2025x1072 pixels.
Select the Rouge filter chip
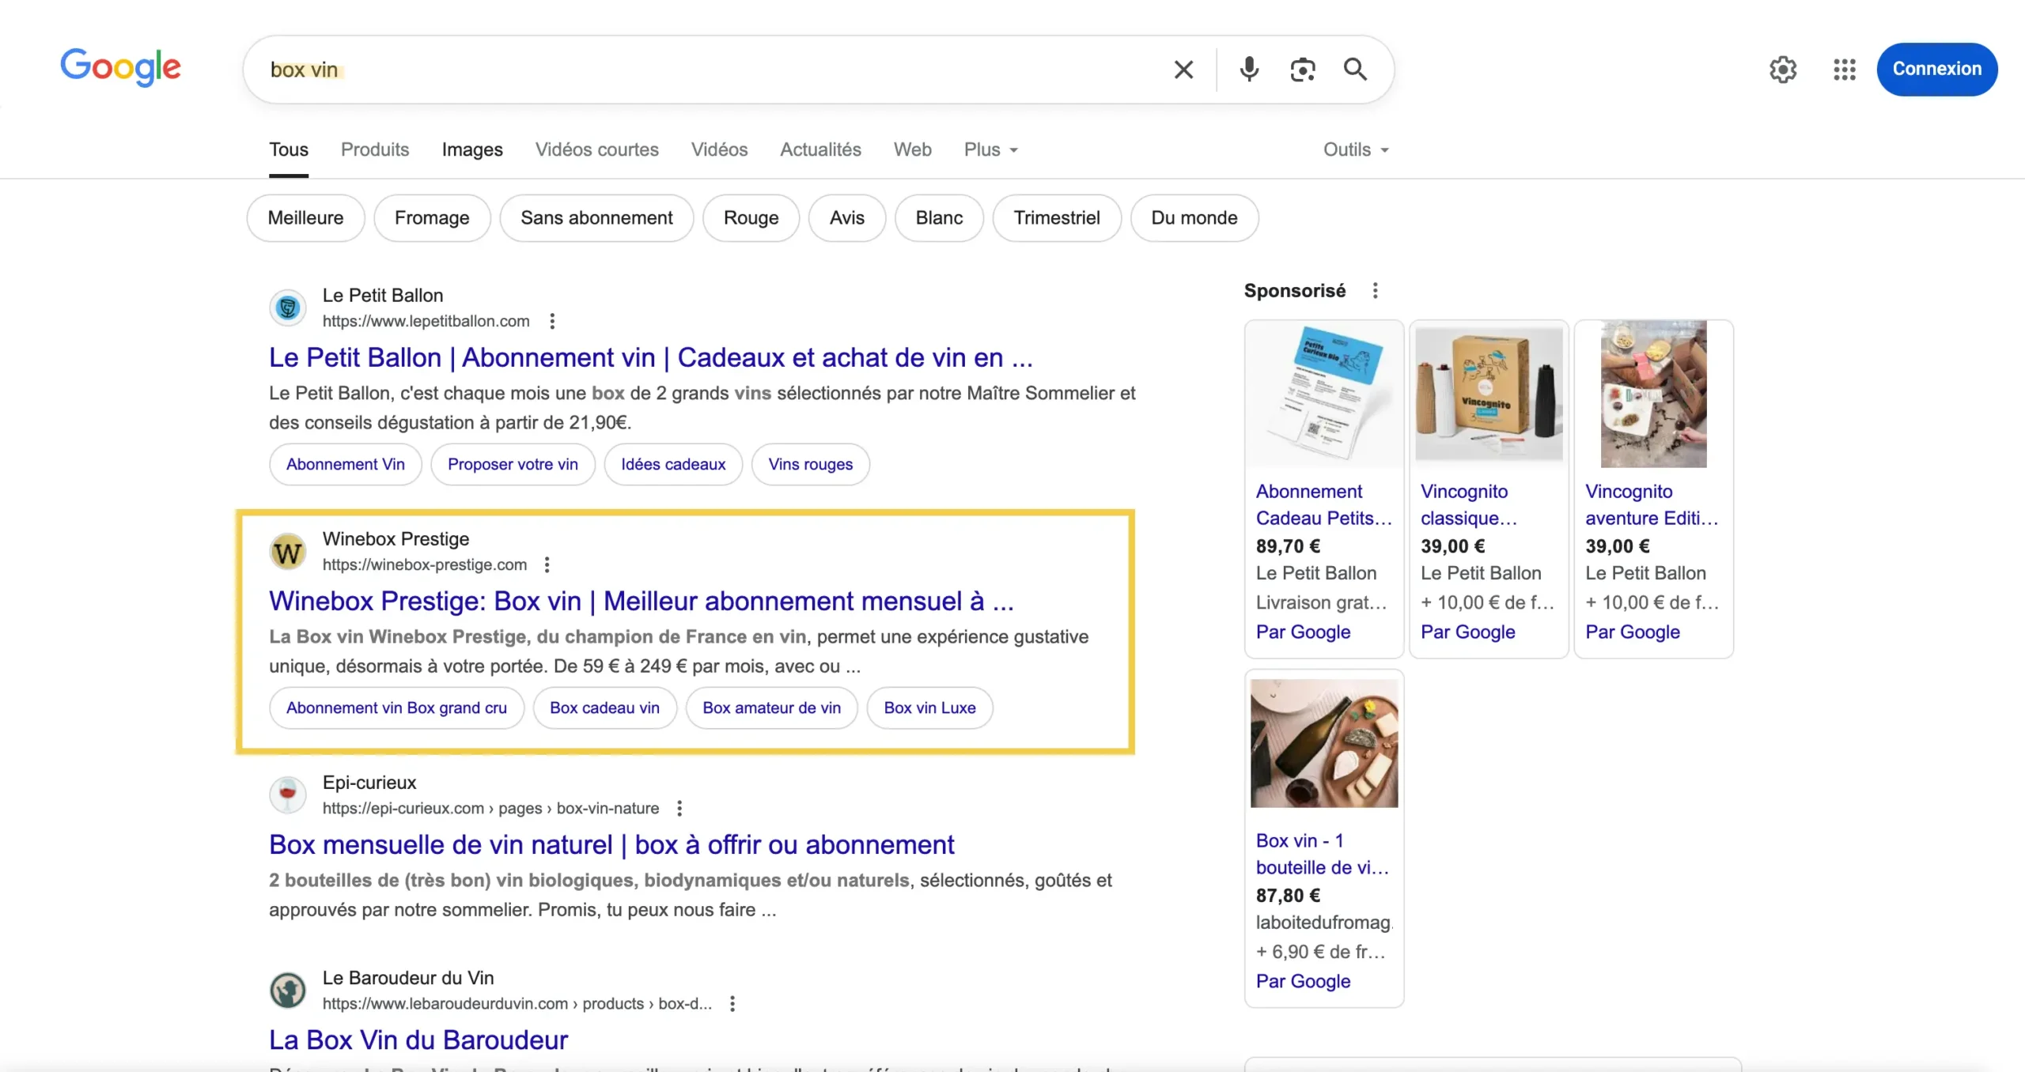point(751,217)
